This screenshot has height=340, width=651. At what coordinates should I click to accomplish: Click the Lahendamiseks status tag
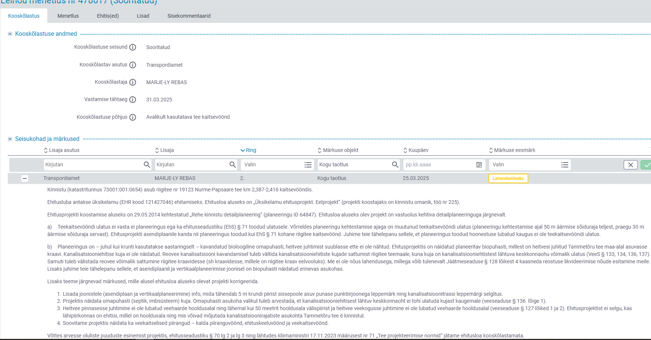(x=508, y=178)
